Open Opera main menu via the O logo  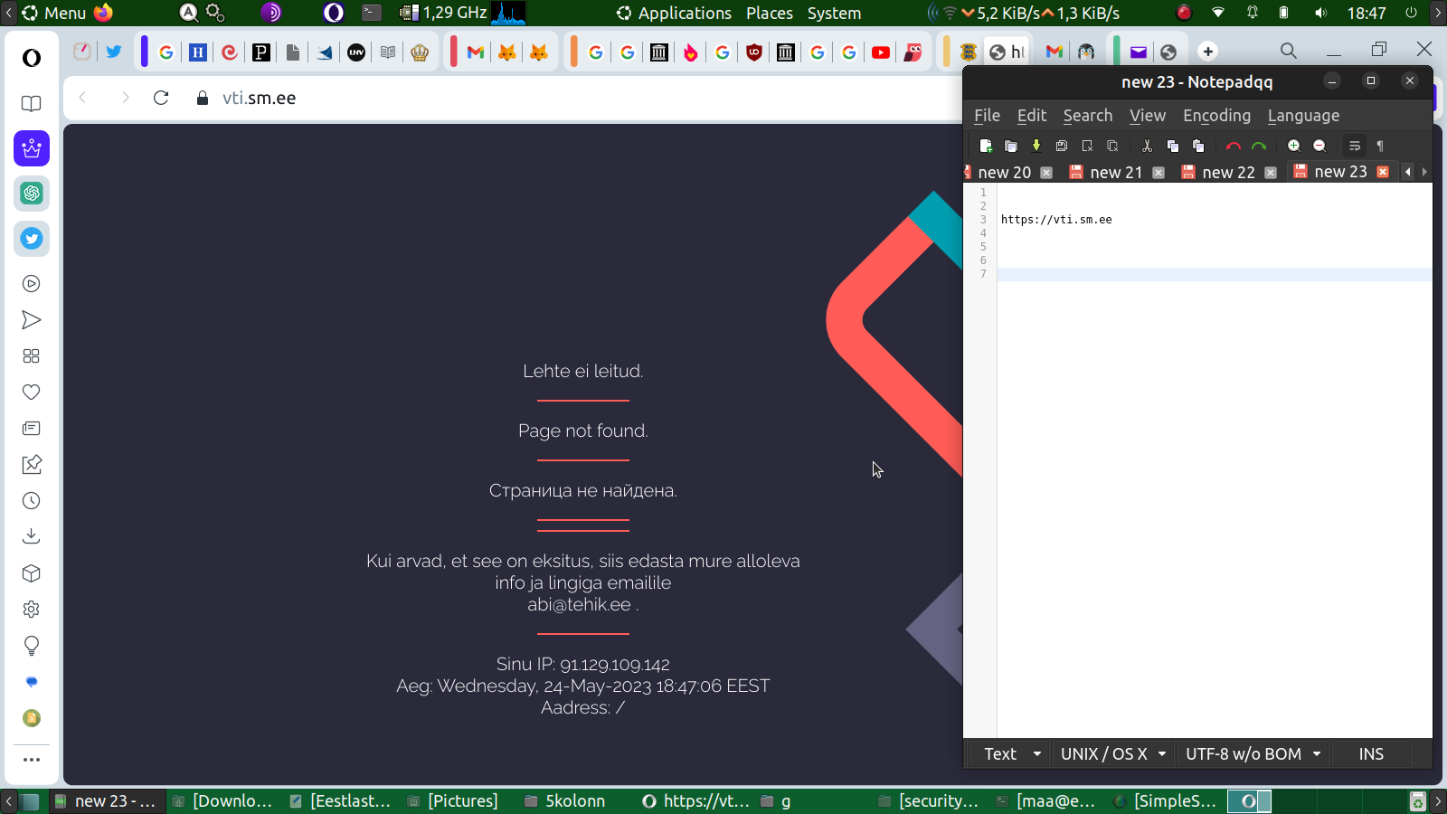[32, 58]
